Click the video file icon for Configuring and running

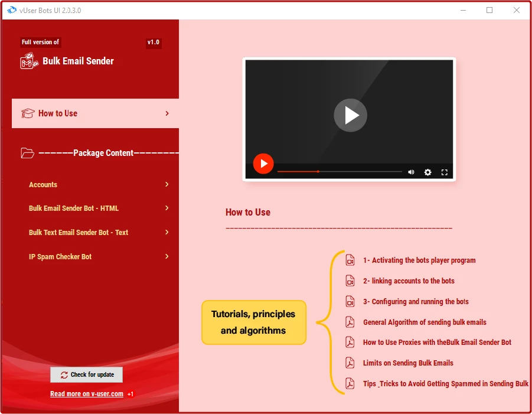[x=350, y=301]
